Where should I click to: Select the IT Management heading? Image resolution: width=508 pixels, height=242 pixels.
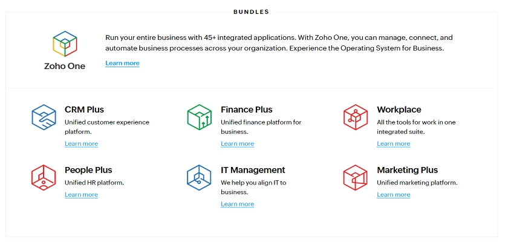click(x=253, y=170)
